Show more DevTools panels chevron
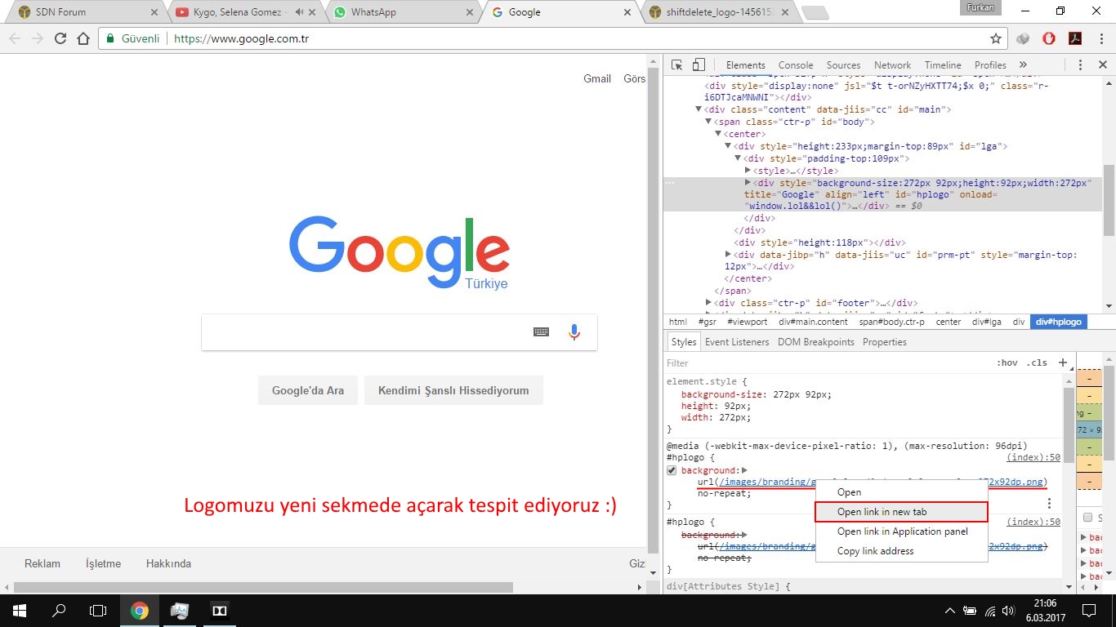This screenshot has height=627, width=1116. pyautogui.click(x=1023, y=65)
